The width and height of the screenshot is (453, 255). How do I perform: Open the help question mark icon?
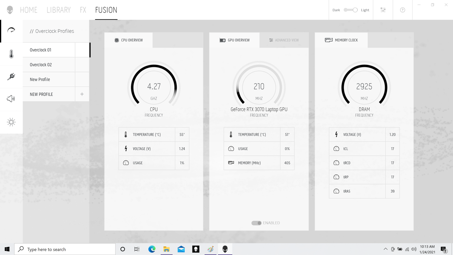(x=402, y=10)
